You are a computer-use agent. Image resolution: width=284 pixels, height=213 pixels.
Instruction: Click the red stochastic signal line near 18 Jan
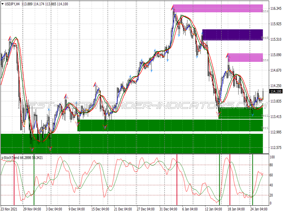coord(230,180)
